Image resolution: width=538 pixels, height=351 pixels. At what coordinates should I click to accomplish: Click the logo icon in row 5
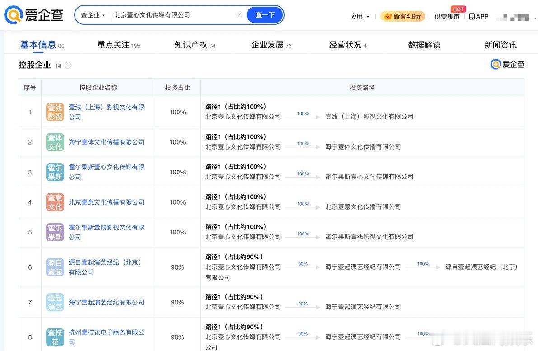pyautogui.click(x=55, y=232)
